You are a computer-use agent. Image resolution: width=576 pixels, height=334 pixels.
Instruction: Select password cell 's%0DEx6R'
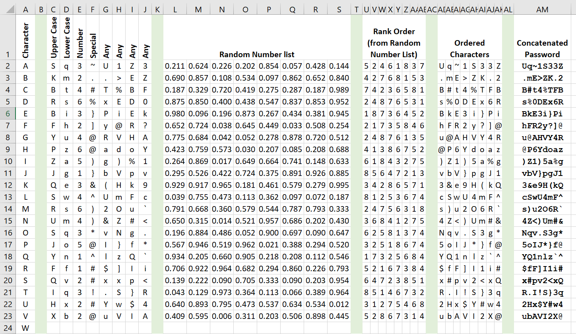click(542, 102)
